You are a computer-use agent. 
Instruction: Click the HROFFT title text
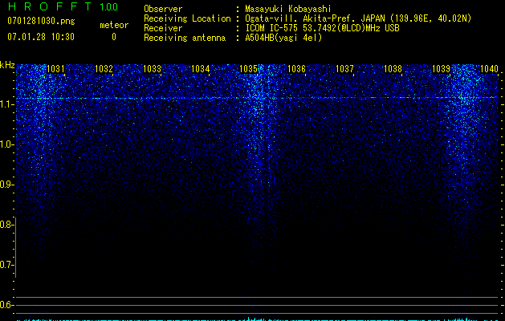(50, 6)
